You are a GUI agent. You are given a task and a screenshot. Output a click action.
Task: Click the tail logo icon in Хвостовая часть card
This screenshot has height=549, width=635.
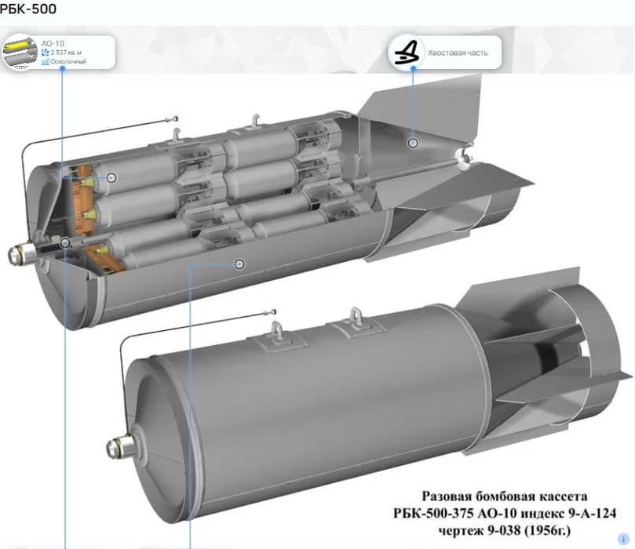tap(406, 53)
